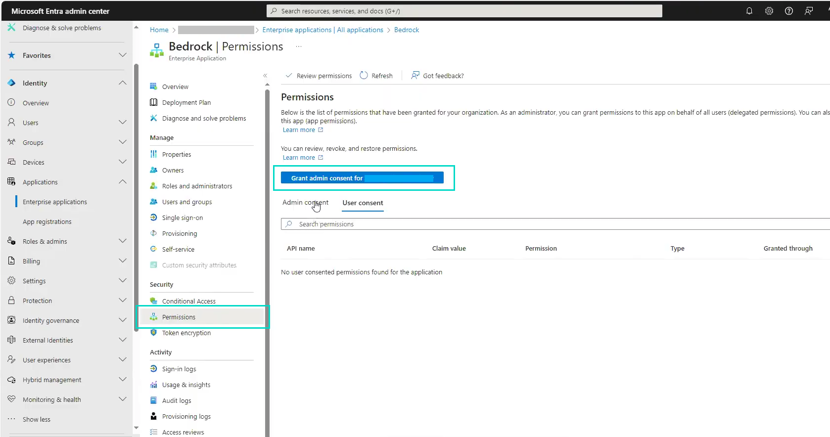Expand the Users menu chevron
Screen dimensions: 830x437
123,122
